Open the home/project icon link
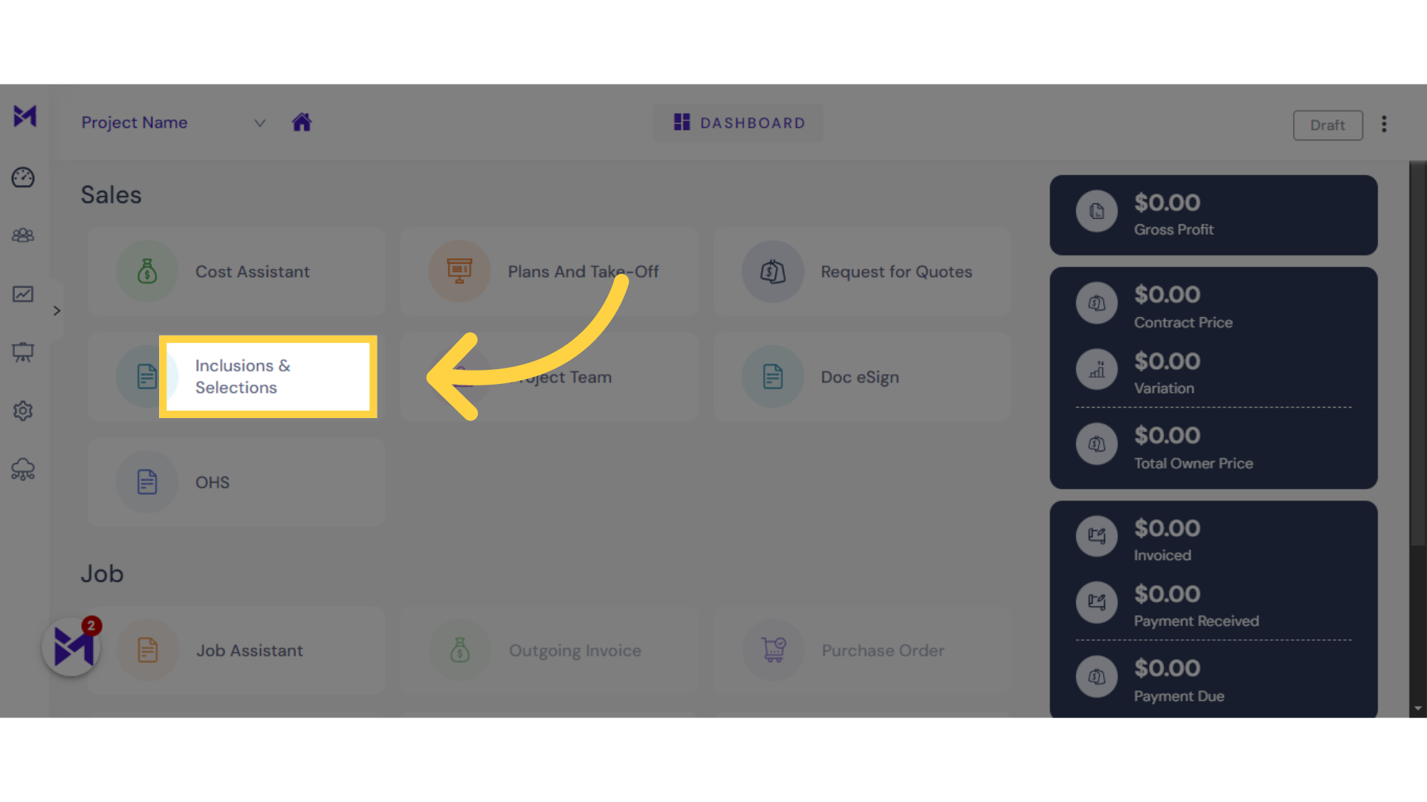 click(302, 122)
